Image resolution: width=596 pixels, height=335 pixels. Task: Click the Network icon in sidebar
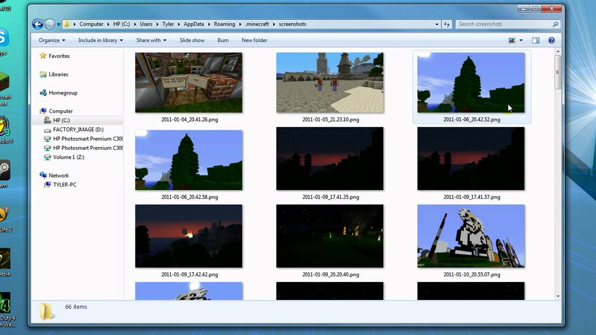(43, 175)
